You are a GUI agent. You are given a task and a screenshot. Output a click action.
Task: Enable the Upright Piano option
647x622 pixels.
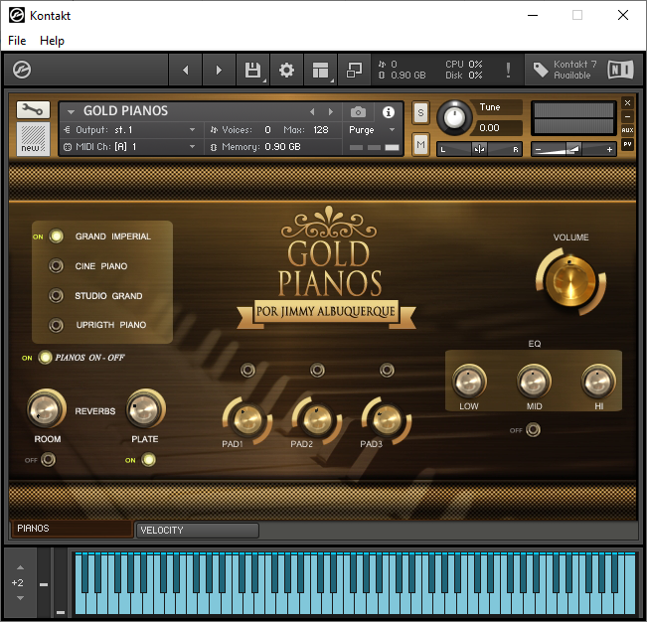(x=56, y=325)
